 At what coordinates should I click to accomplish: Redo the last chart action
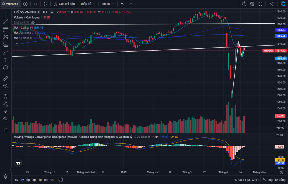point(130,4)
